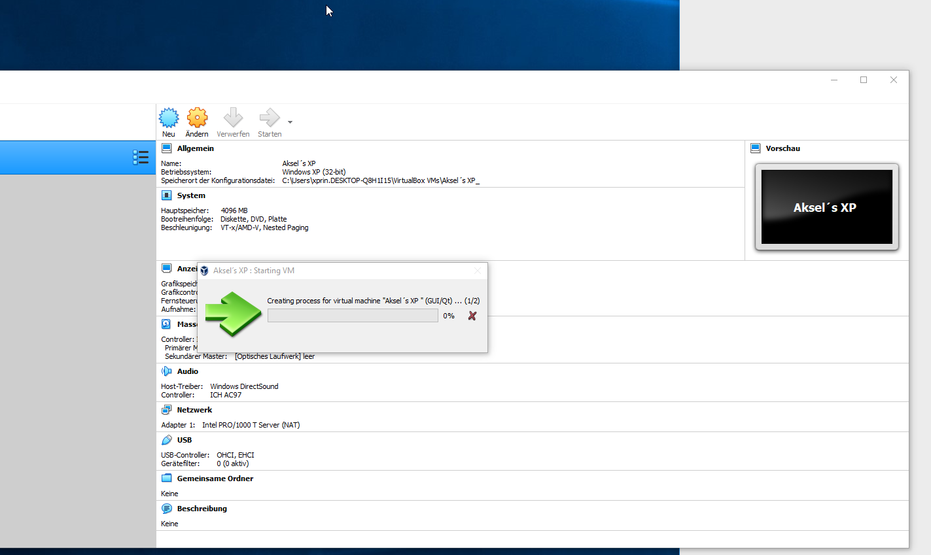Open the Ändern settings gear icon
The image size is (931, 555).
pyautogui.click(x=197, y=118)
